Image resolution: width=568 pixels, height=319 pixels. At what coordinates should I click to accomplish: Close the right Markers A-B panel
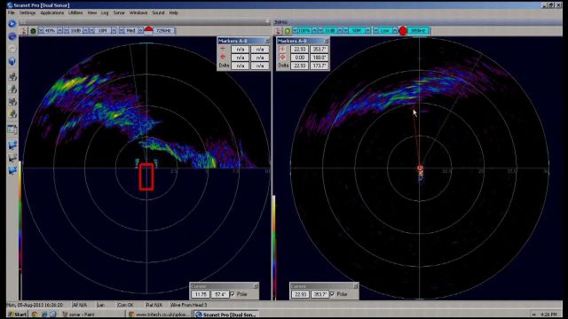tap(327, 41)
